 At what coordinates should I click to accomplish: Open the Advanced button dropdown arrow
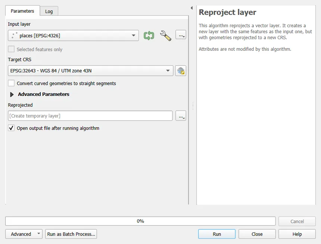click(38, 234)
